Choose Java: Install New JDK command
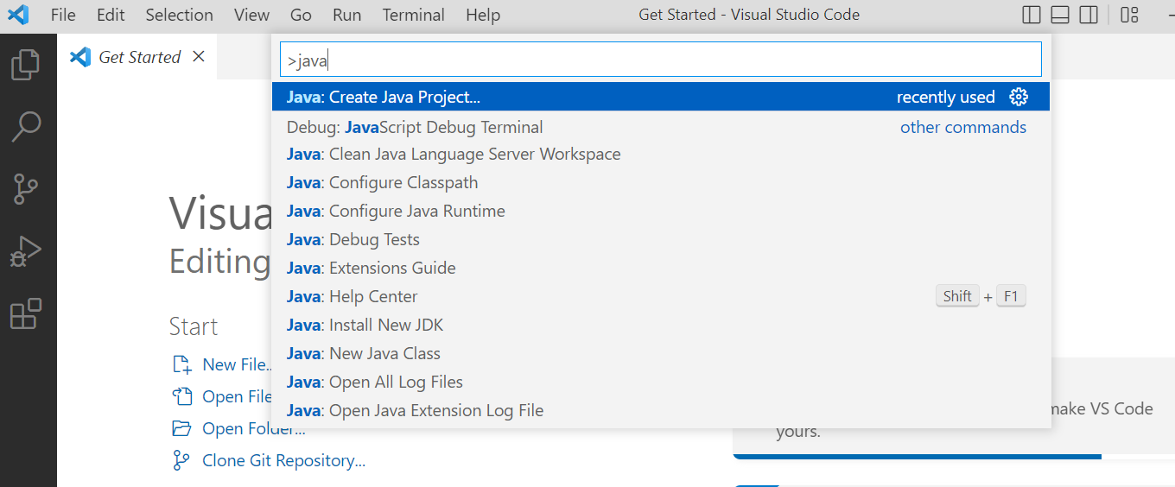1175x487 pixels. [661, 325]
